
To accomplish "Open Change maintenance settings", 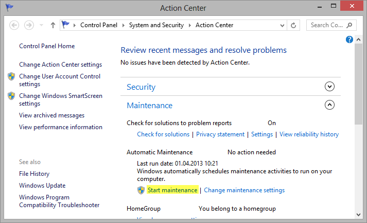I will [244, 190].
